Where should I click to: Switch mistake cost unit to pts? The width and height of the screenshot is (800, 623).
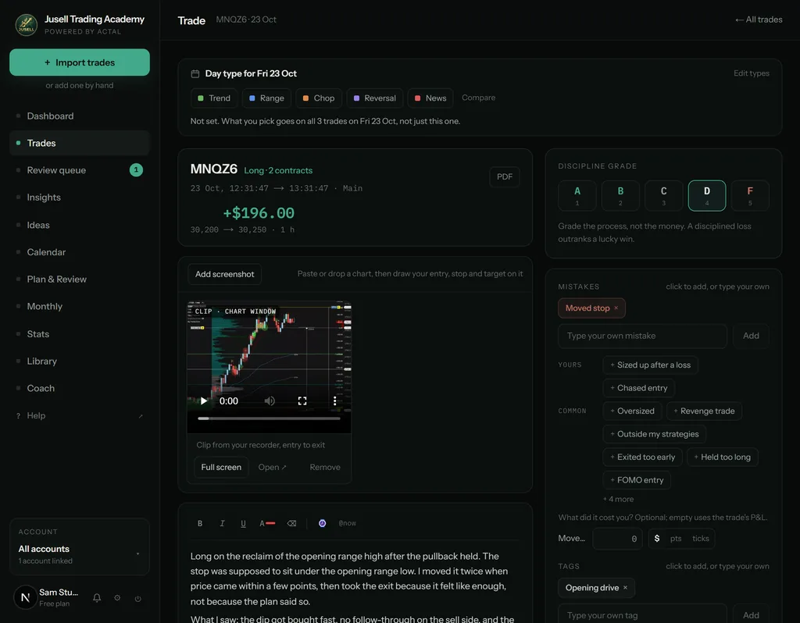(x=676, y=539)
